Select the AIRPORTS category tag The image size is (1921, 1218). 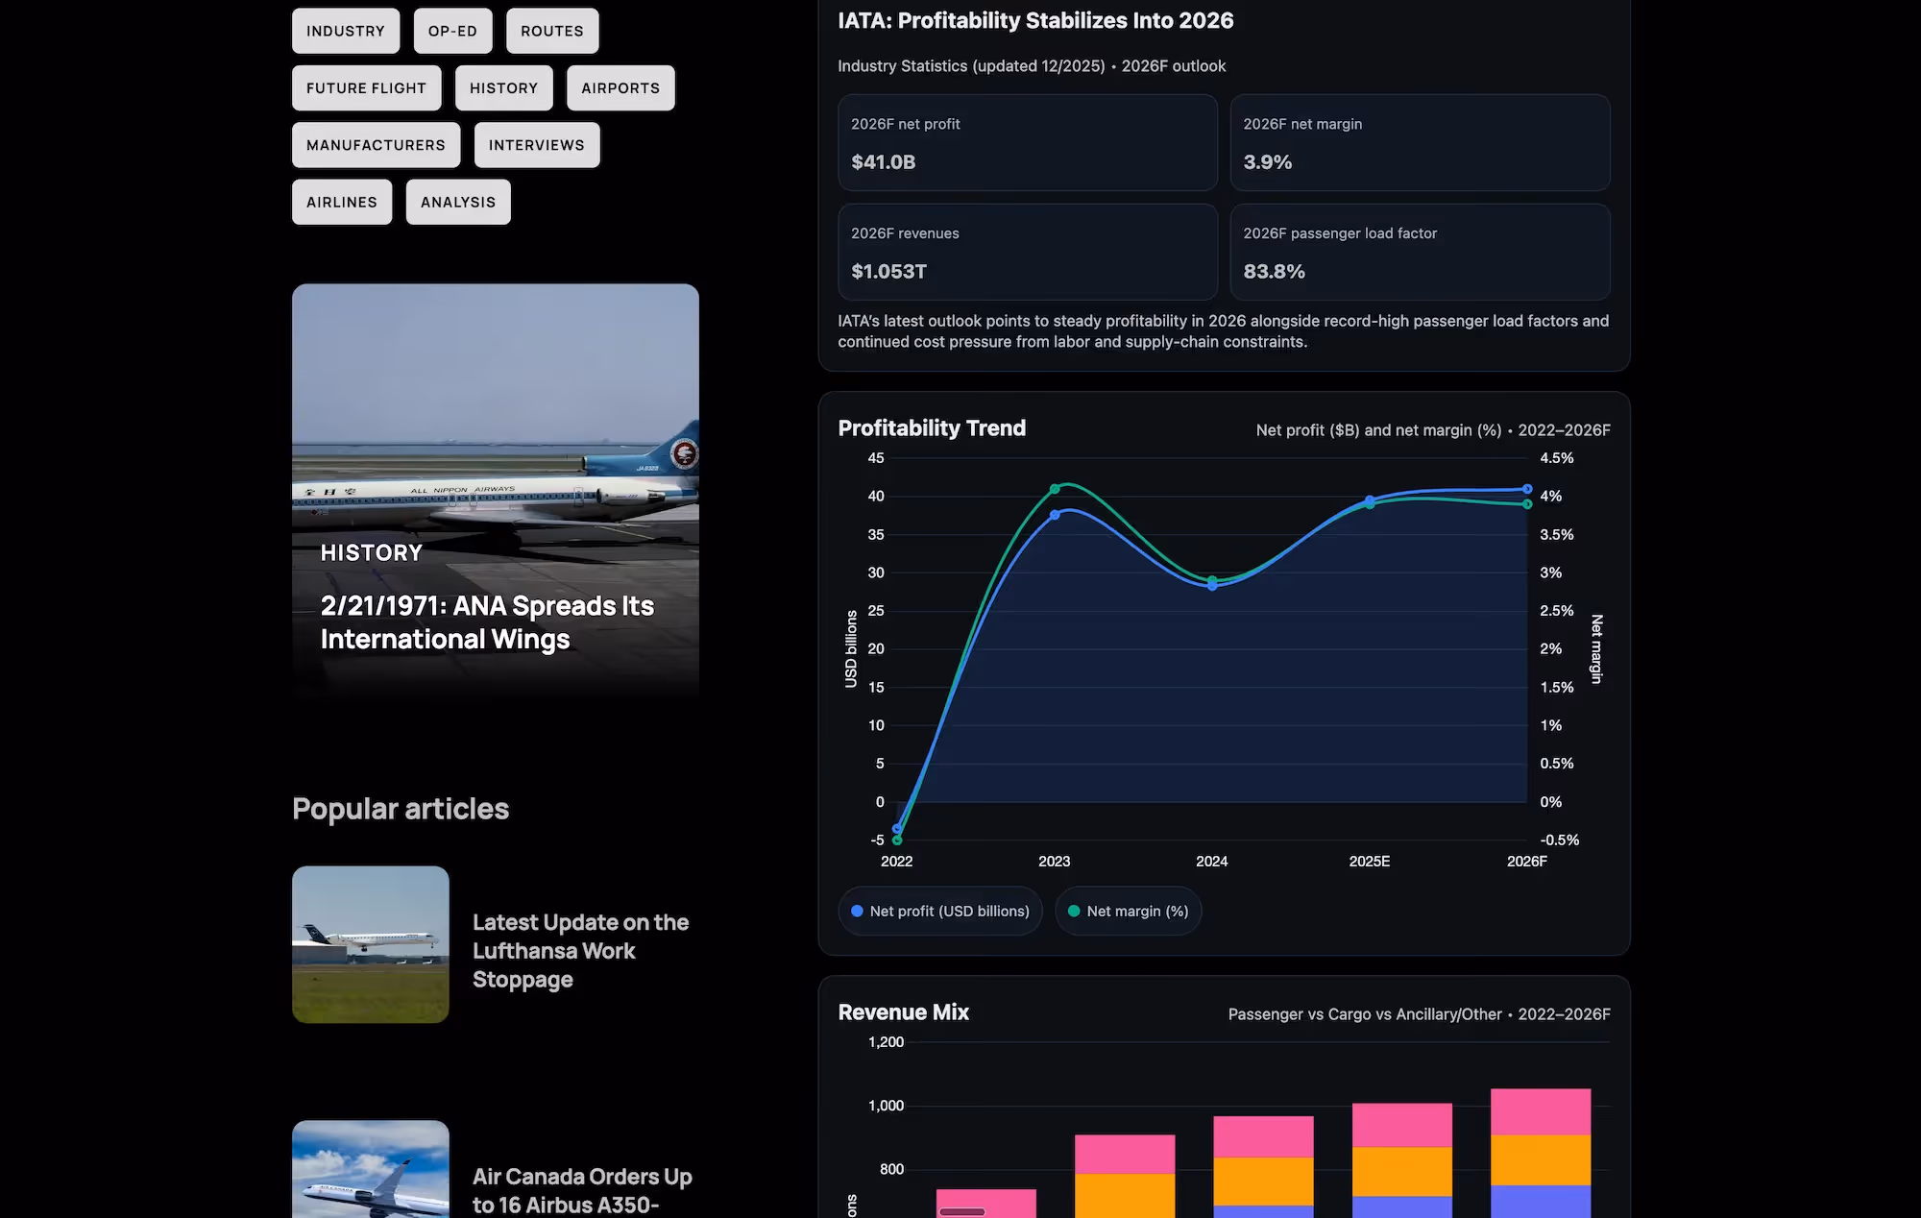[x=620, y=88]
